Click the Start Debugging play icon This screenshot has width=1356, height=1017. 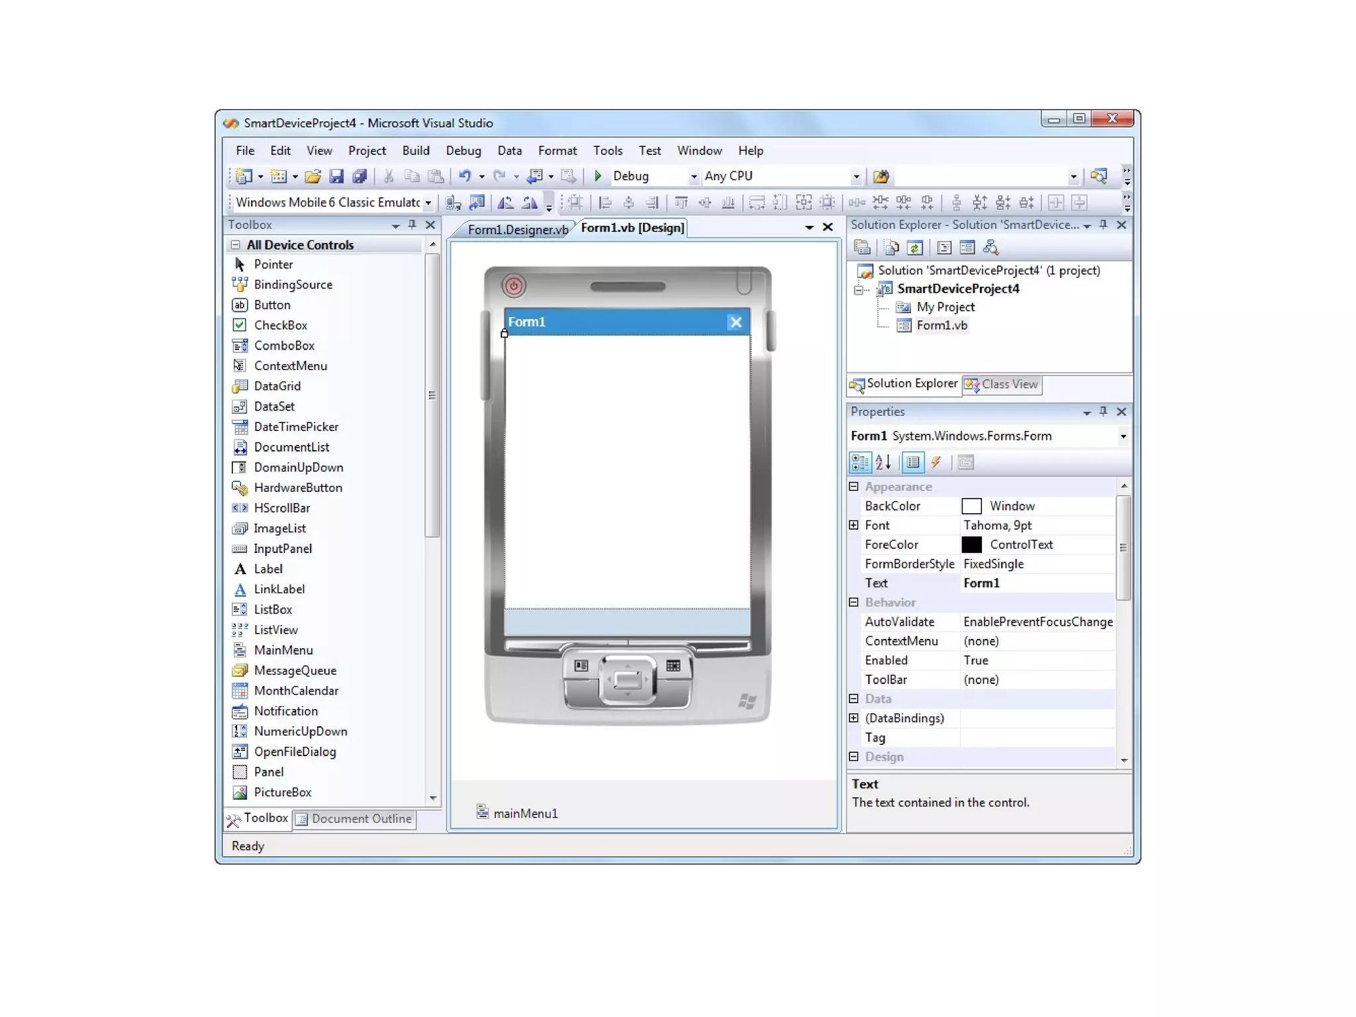[x=598, y=176]
